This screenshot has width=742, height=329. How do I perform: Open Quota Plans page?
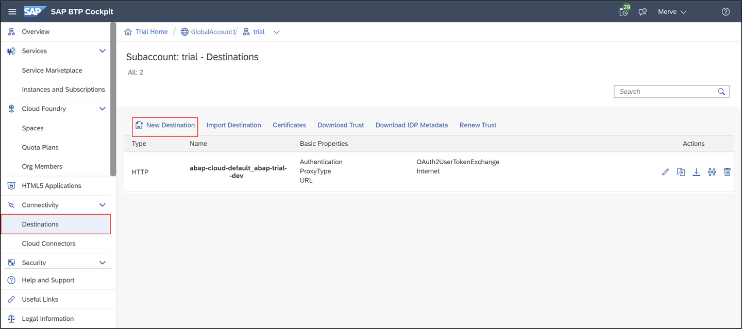coord(40,147)
